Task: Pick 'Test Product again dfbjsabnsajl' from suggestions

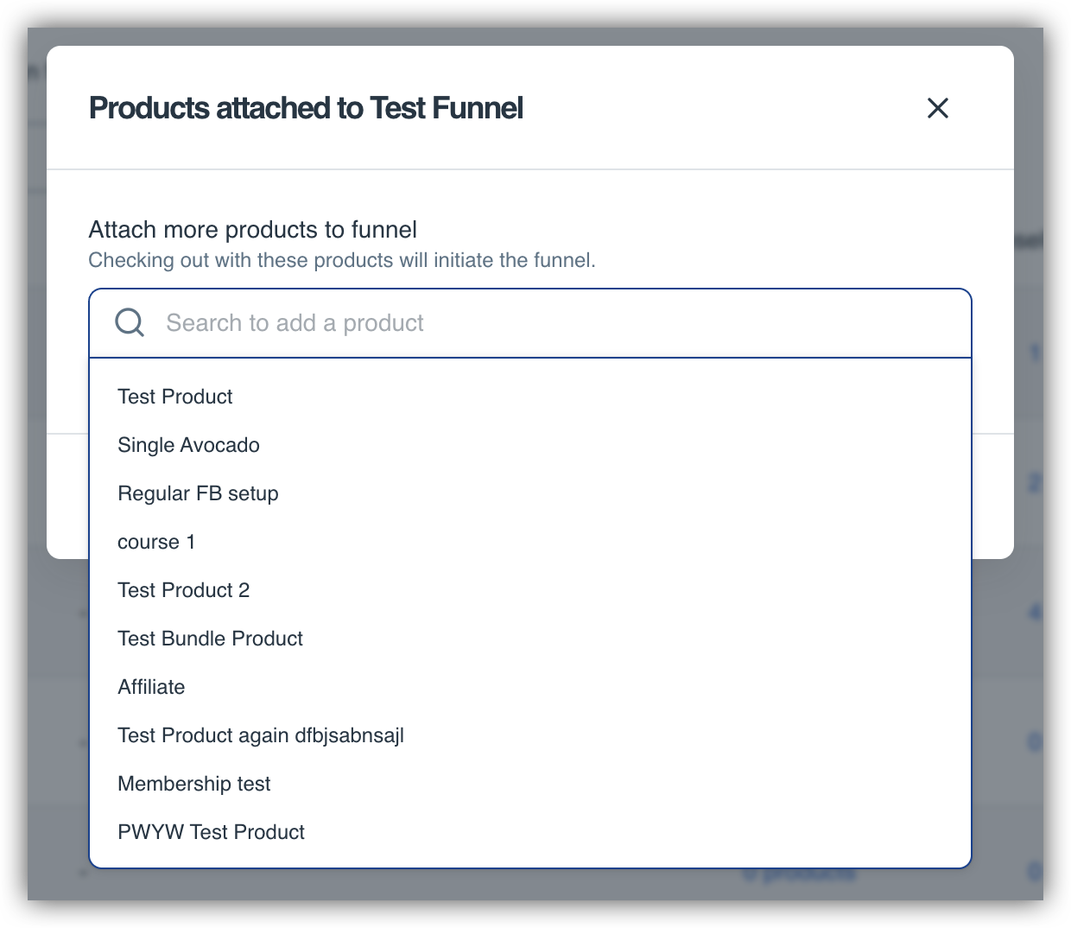Action: pos(260,735)
